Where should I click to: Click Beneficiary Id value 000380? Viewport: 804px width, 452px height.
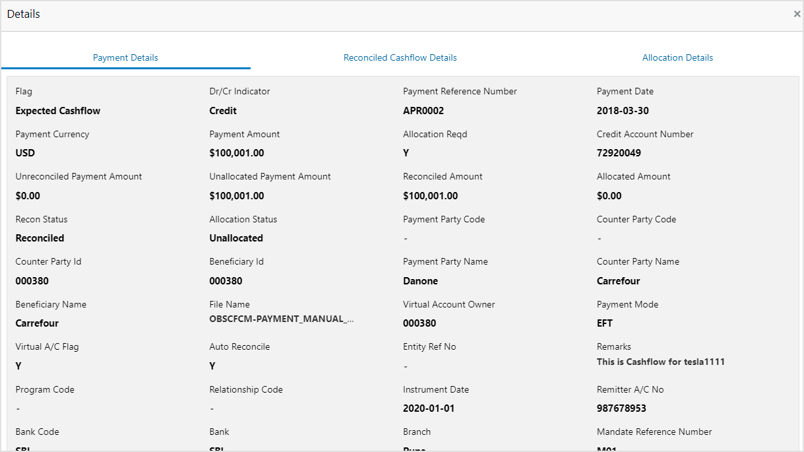(226, 281)
